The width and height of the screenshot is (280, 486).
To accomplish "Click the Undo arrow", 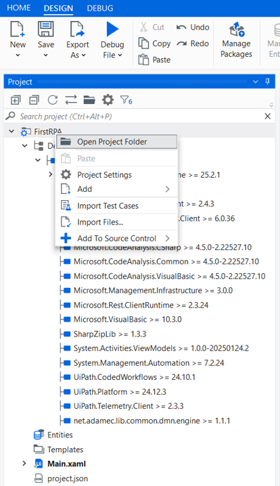I will pyautogui.click(x=181, y=27).
